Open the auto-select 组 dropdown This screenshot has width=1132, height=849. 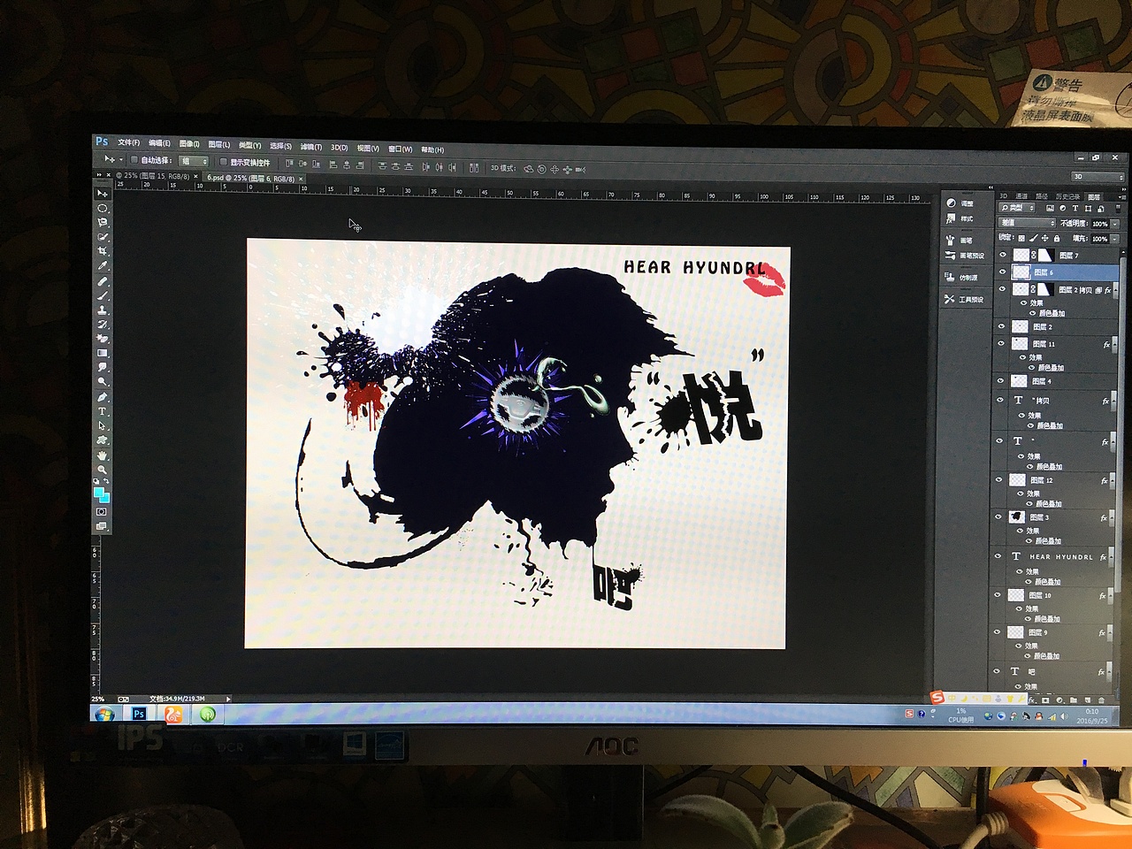(x=194, y=161)
